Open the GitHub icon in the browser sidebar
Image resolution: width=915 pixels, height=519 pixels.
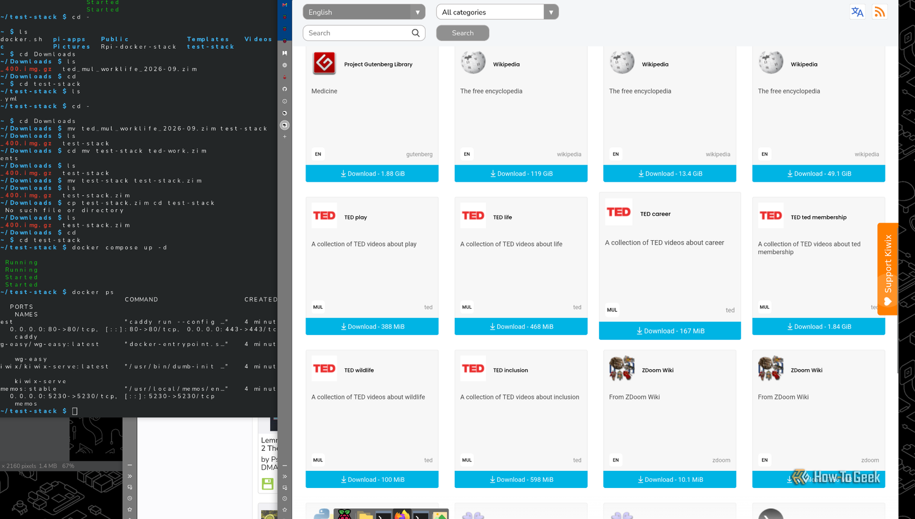click(x=284, y=89)
